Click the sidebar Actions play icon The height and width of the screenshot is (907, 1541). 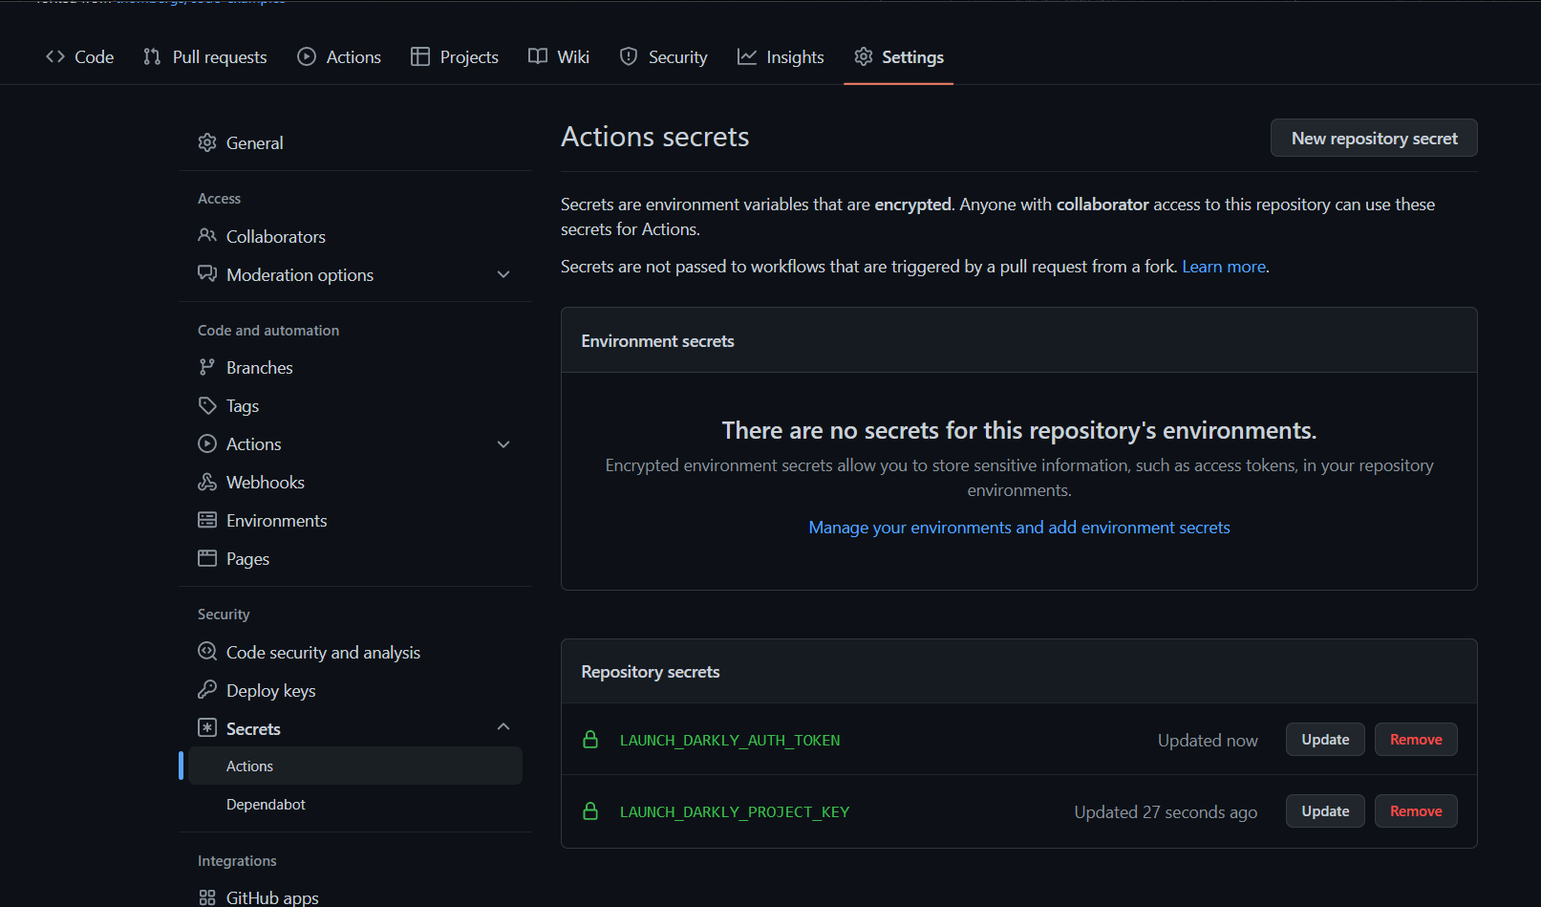(207, 443)
